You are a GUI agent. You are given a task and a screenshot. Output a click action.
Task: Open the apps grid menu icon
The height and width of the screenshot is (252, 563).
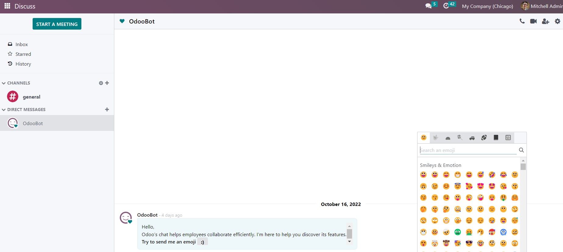click(7, 6)
